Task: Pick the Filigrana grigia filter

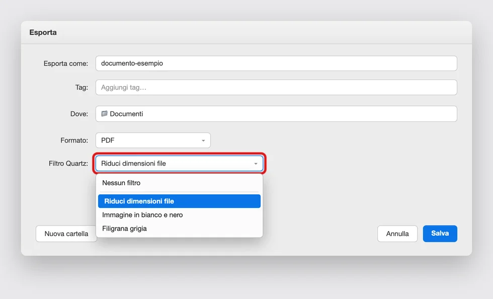Action: coord(179,229)
